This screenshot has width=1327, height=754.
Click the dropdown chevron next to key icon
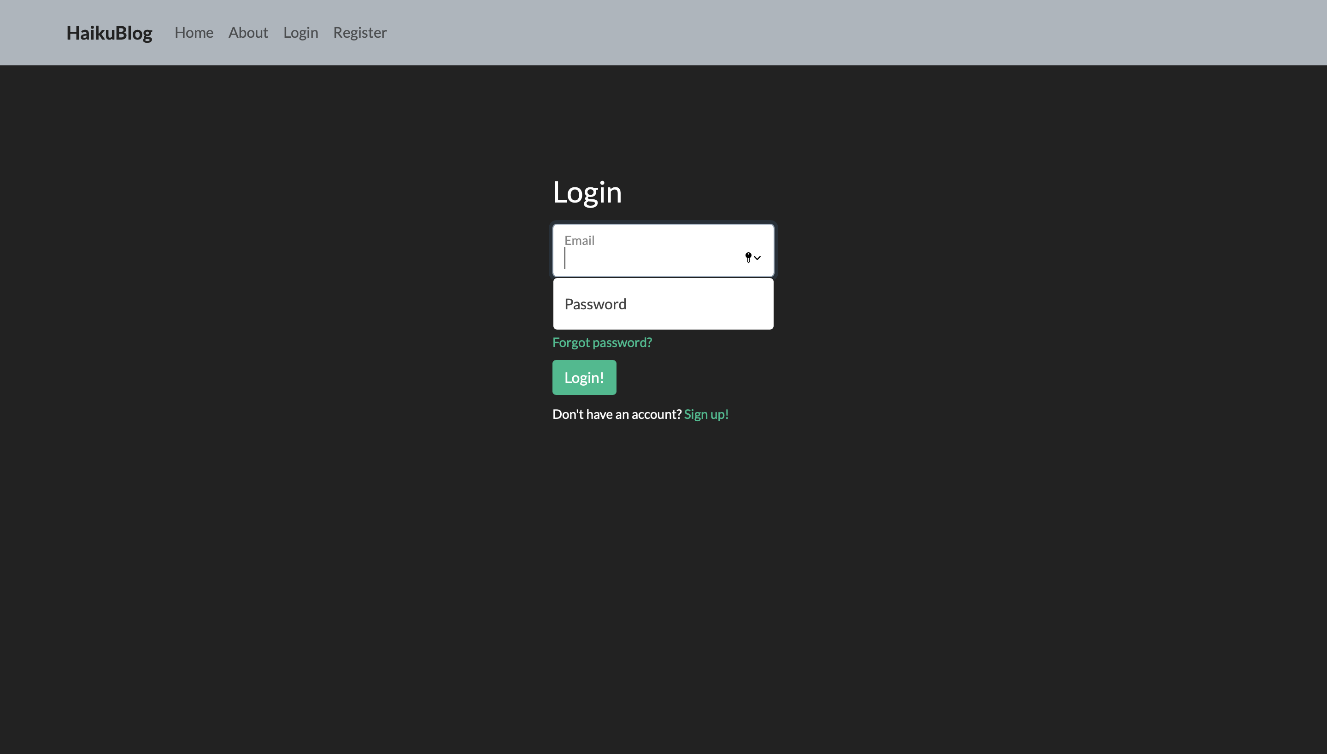pyautogui.click(x=757, y=258)
